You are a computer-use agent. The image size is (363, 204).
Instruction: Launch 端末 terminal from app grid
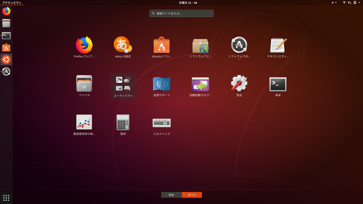tap(278, 84)
